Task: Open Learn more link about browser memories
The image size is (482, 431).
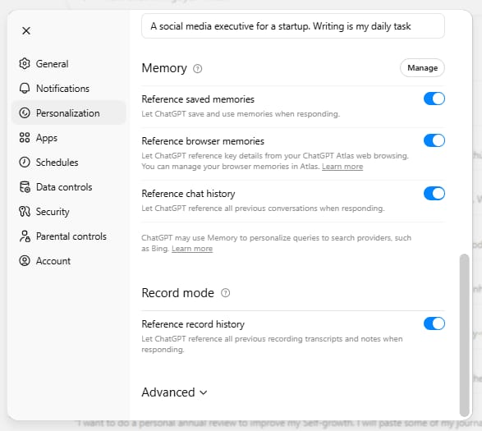Action: click(x=342, y=167)
